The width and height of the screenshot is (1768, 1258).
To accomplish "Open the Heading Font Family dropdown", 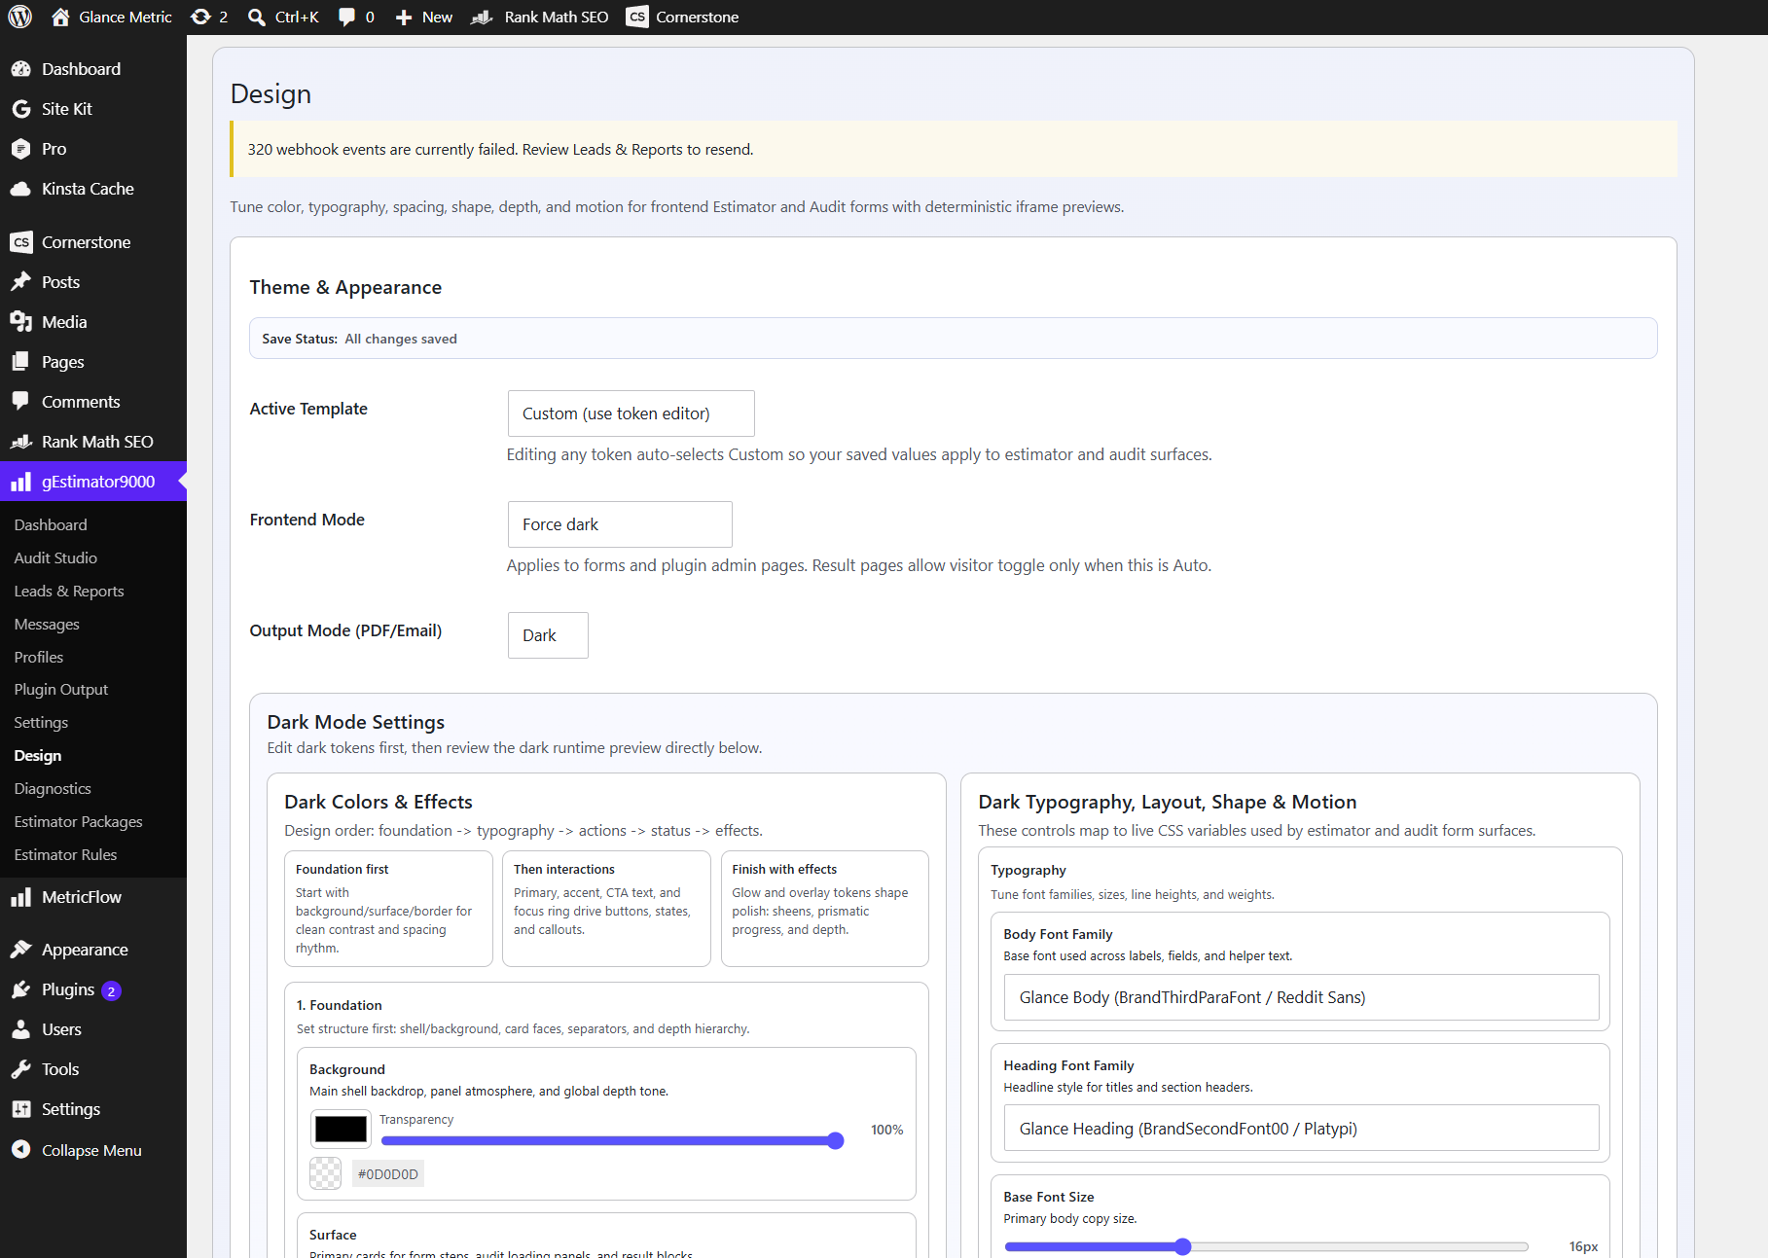I will click(1301, 1129).
